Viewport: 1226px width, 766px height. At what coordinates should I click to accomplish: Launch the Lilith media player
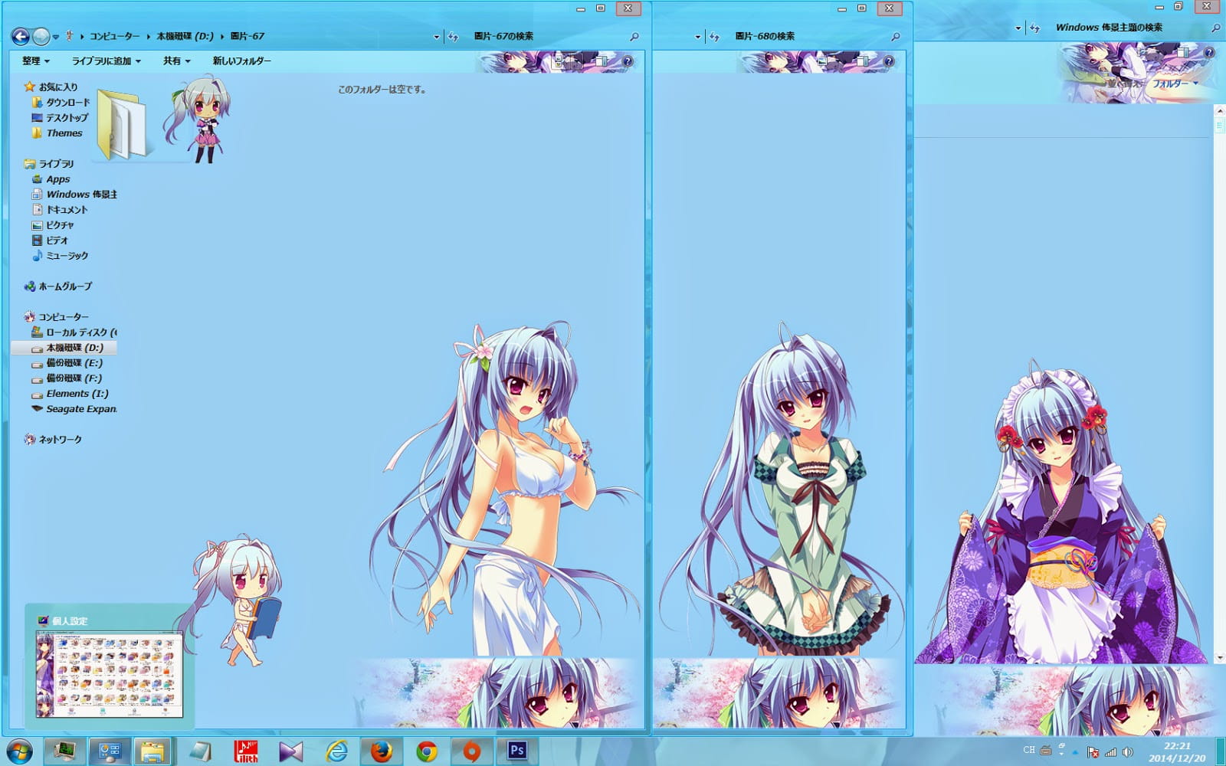tap(245, 751)
